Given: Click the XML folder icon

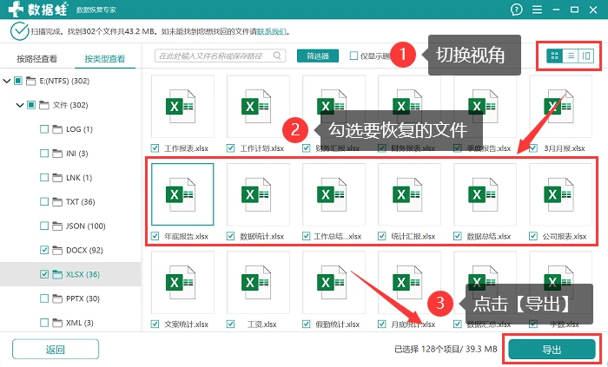Looking at the screenshot, I should 57,323.
